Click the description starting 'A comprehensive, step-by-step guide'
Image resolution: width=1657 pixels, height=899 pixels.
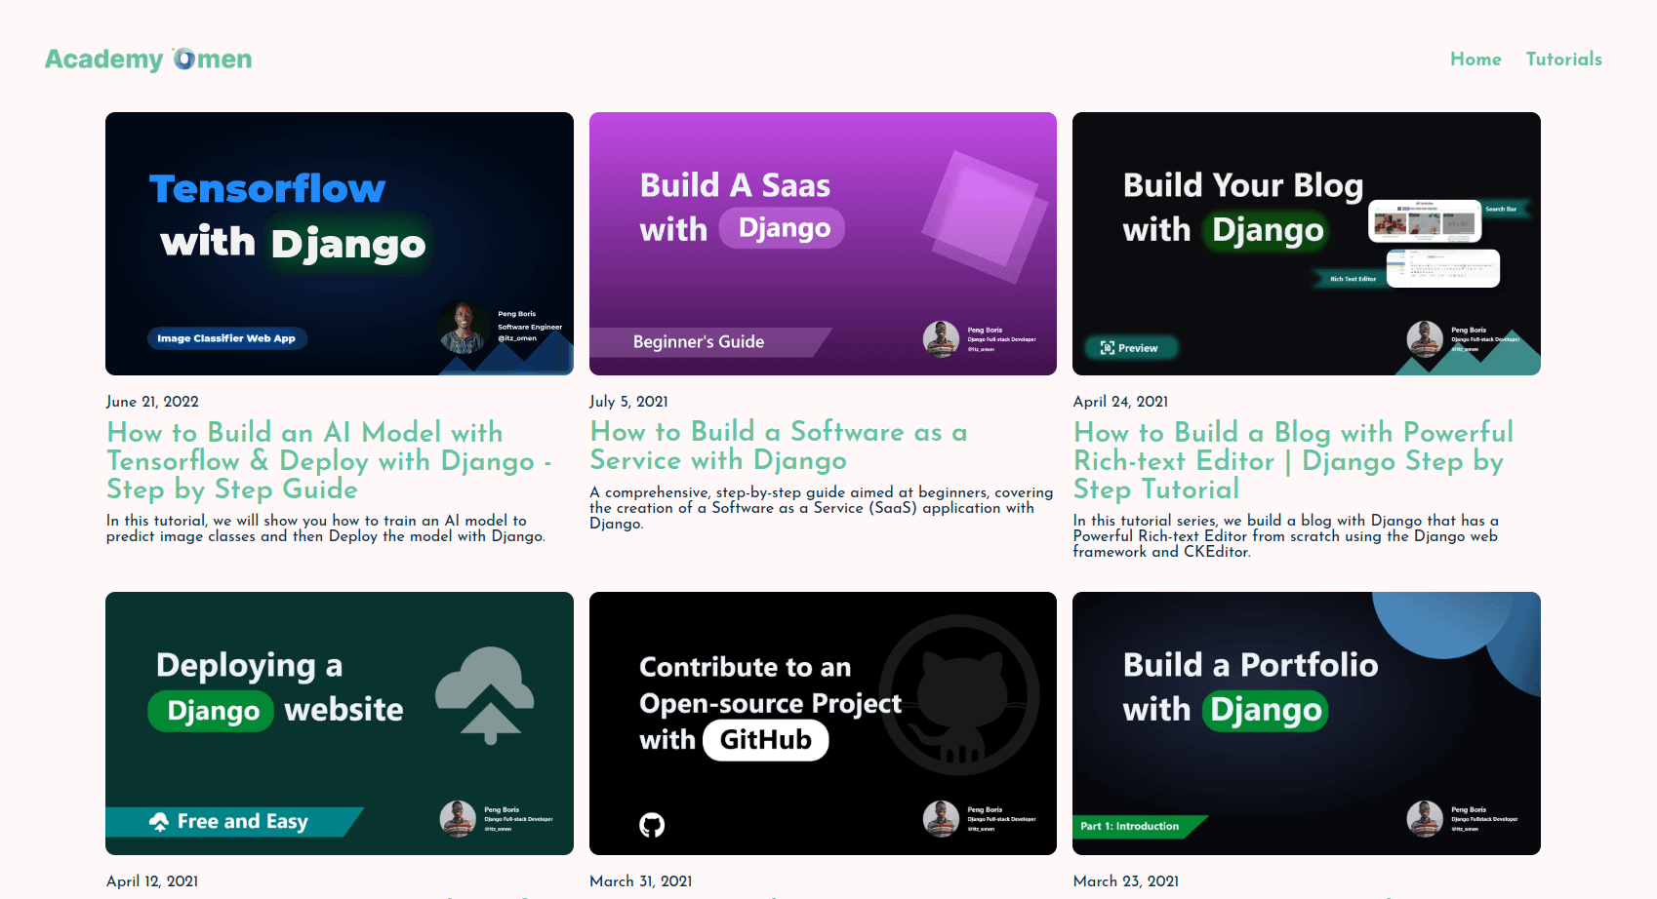tap(822, 508)
